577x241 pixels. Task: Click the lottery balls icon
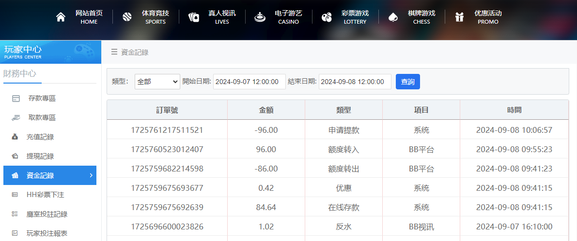click(x=327, y=17)
